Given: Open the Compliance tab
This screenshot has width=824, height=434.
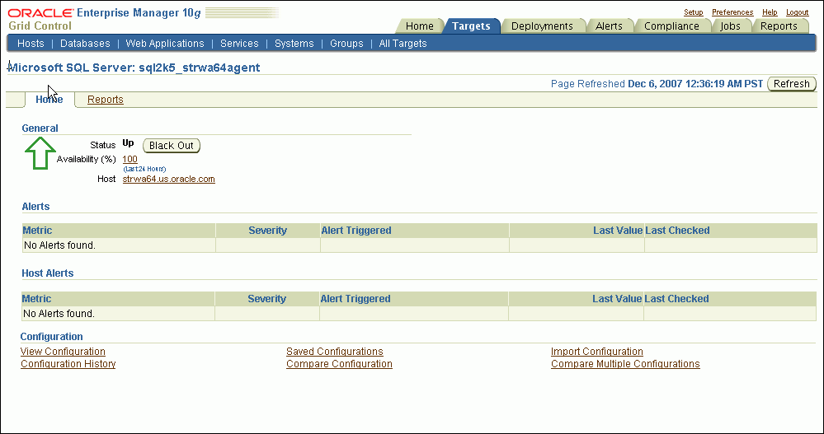Looking at the screenshot, I should [x=671, y=26].
